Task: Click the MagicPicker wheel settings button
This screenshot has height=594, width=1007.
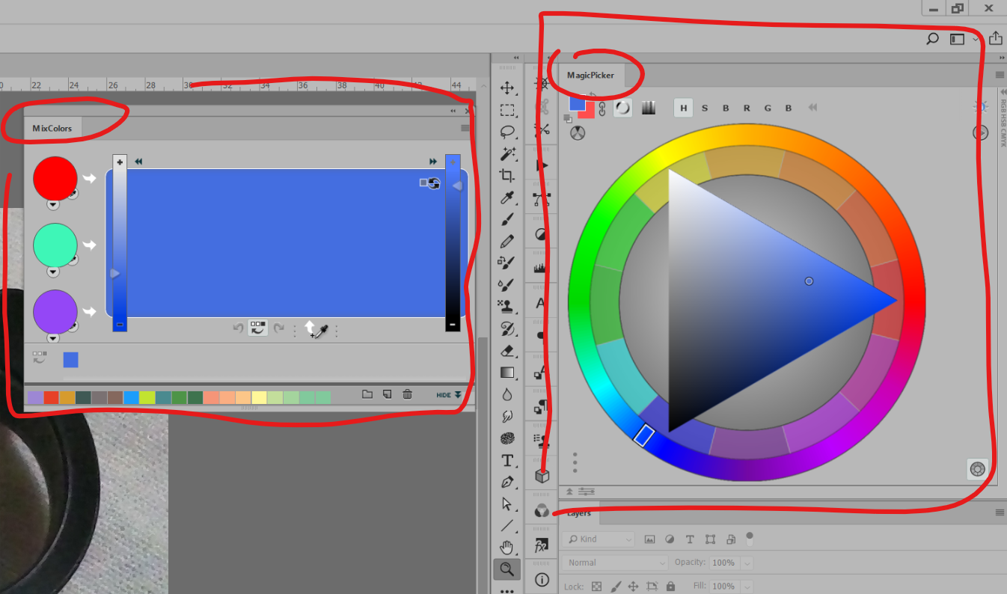Action: pyautogui.click(x=977, y=469)
